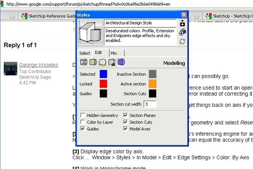Screen dimensions: 253x169
Task: Click George Knowles avatar image
Action: click(x=11, y=69)
